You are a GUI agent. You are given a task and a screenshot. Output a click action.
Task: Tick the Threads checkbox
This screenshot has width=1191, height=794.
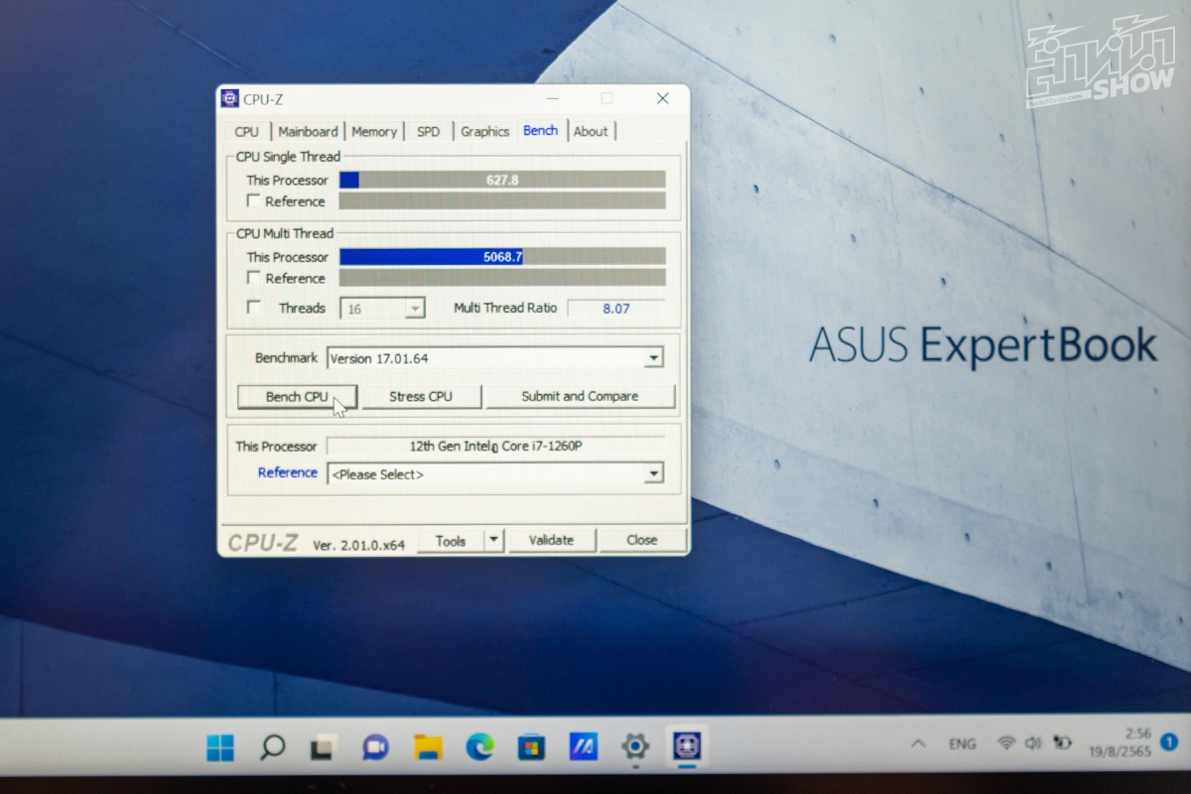tap(254, 308)
